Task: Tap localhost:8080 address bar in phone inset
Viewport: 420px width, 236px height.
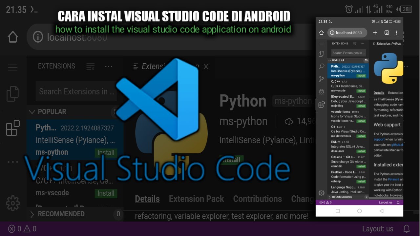Action: tap(347, 33)
